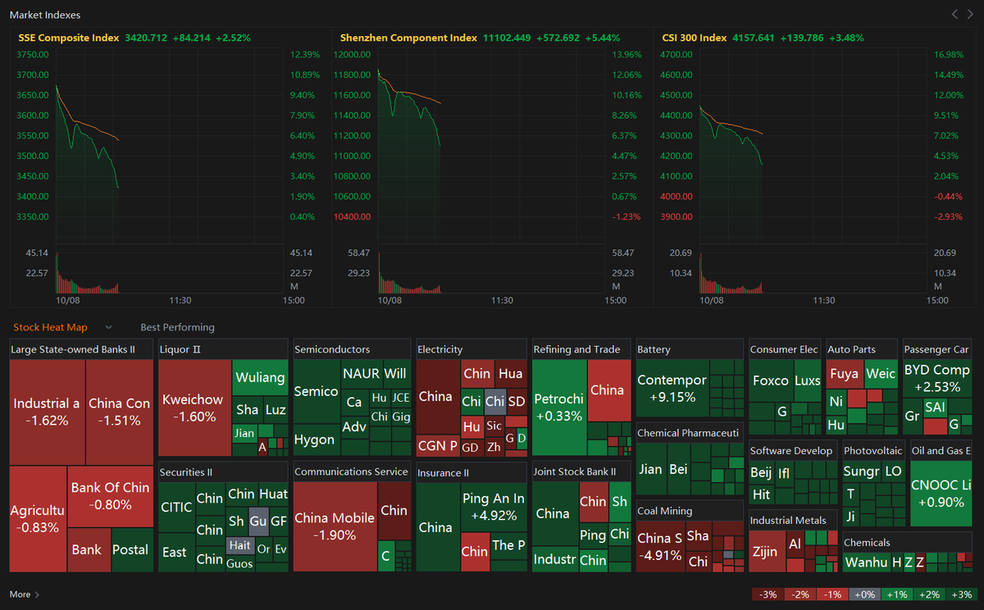Image resolution: width=984 pixels, height=610 pixels.
Task: Open CSI 300 Index title
Action: (x=695, y=38)
